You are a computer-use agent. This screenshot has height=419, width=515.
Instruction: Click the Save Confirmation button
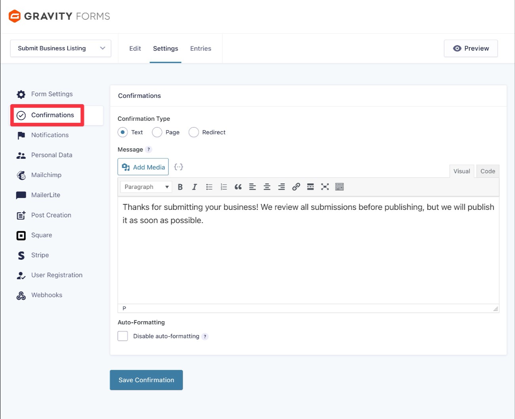(x=146, y=380)
